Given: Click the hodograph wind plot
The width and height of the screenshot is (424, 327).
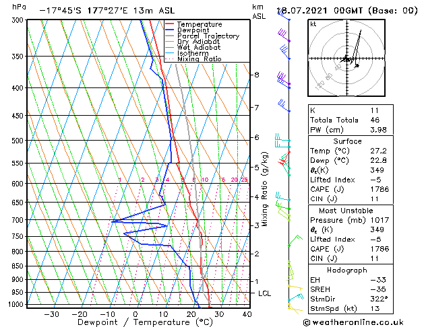Looking at the screenshot, I should coord(346,58).
